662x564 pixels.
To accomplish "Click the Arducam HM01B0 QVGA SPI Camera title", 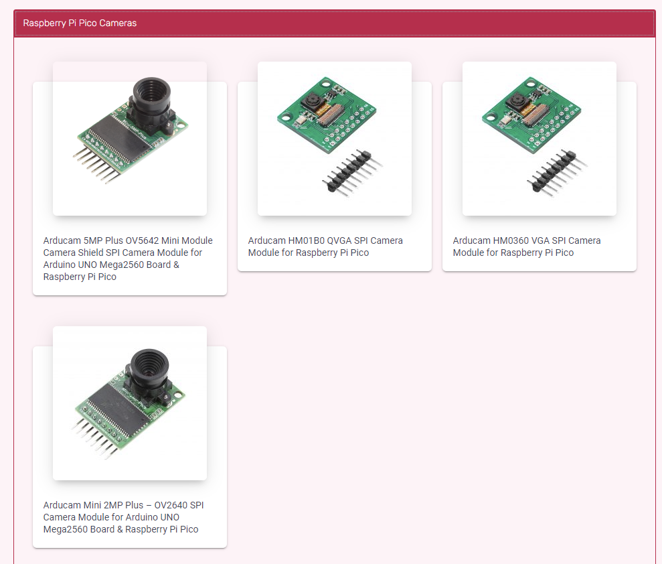I will (325, 246).
